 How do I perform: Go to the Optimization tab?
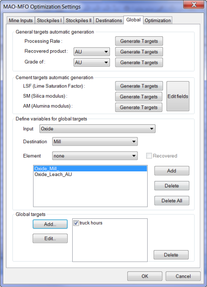pyautogui.click(x=158, y=20)
